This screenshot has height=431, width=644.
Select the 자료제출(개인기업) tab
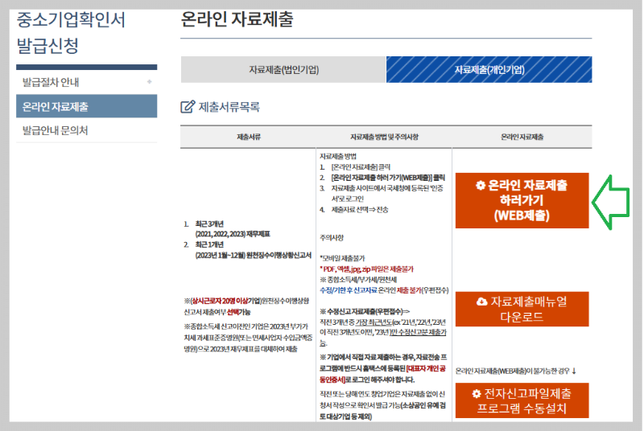(x=489, y=70)
